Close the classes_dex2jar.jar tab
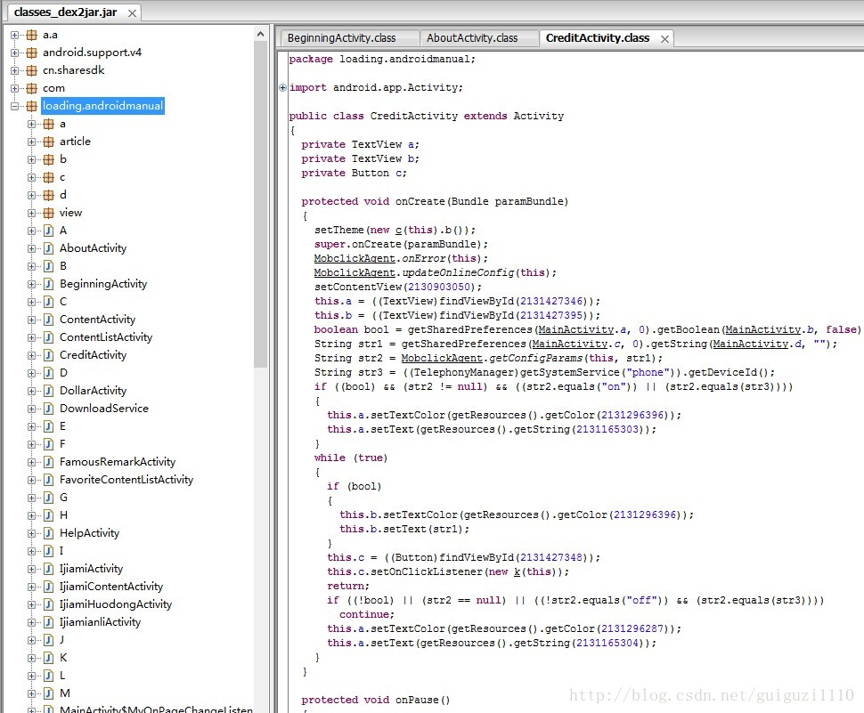Image resolution: width=864 pixels, height=713 pixels. pyautogui.click(x=132, y=13)
